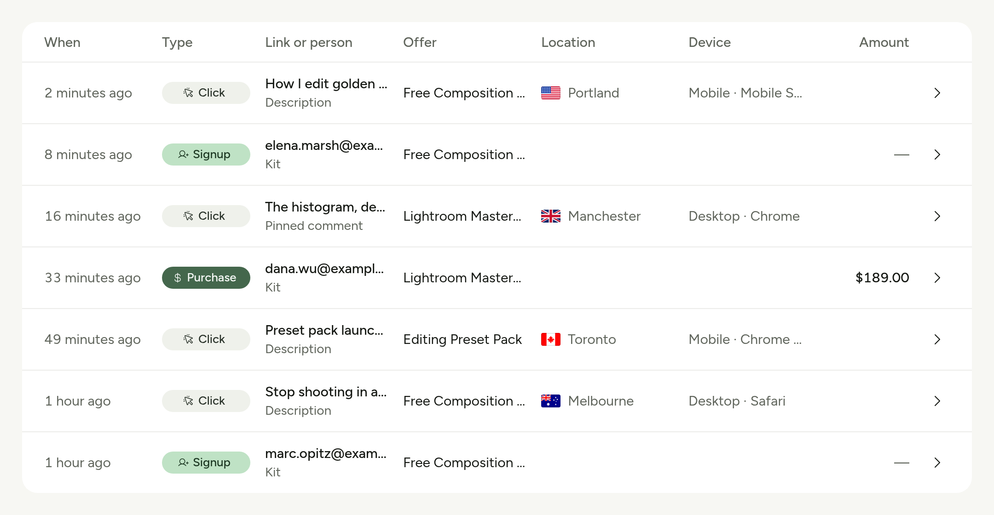Click the 'Mobile · Mobile S...' device cell
The width and height of the screenshot is (994, 515).
[x=745, y=93]
